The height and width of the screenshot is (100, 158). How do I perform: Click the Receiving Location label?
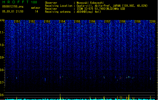(59, 6)
